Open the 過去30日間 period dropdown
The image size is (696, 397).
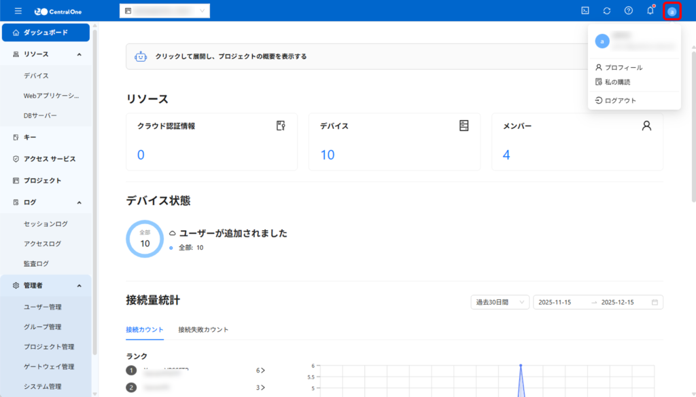[500, 302]
